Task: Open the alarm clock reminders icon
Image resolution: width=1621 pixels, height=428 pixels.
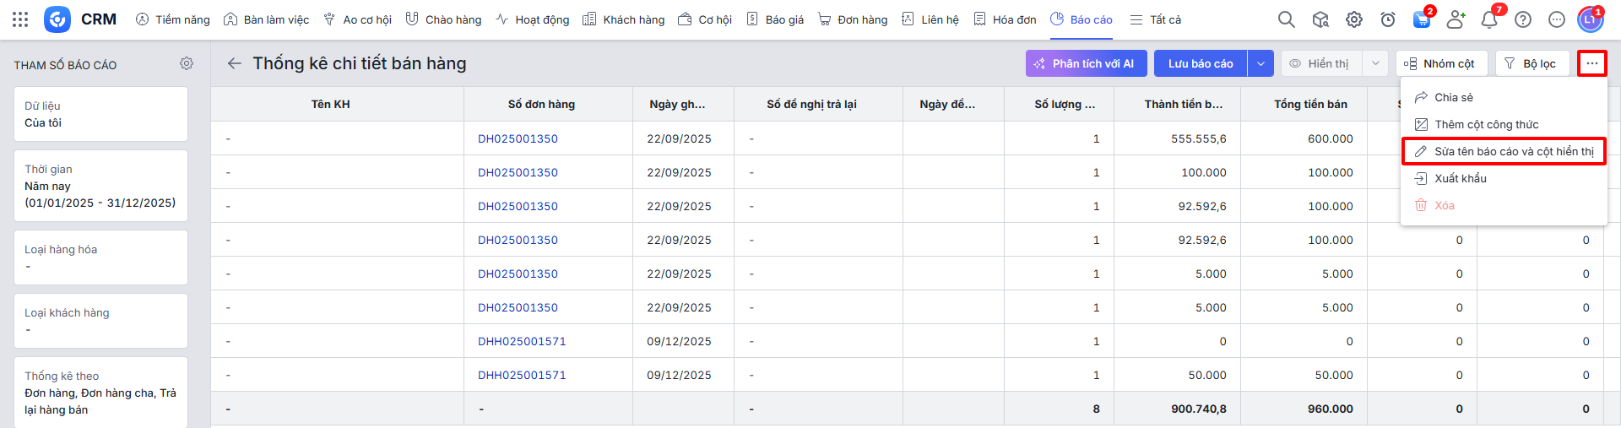Action: pos(1388,19)
